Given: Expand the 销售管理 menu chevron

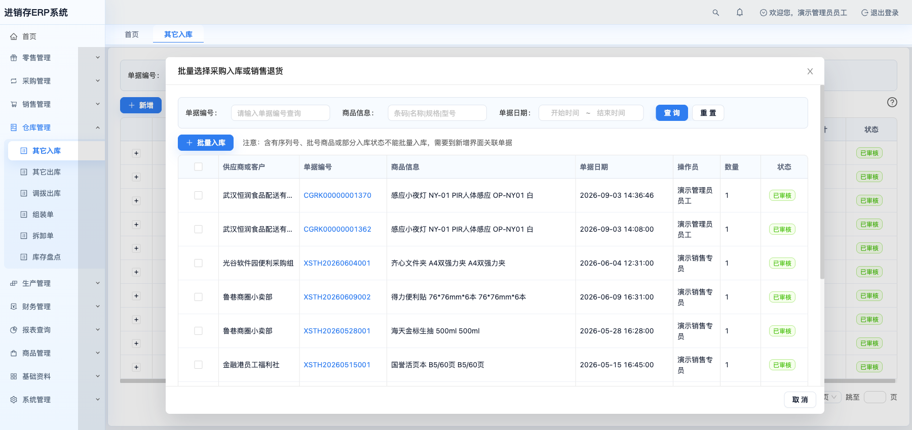Looking at the screenshot, I should pos(98,104).
